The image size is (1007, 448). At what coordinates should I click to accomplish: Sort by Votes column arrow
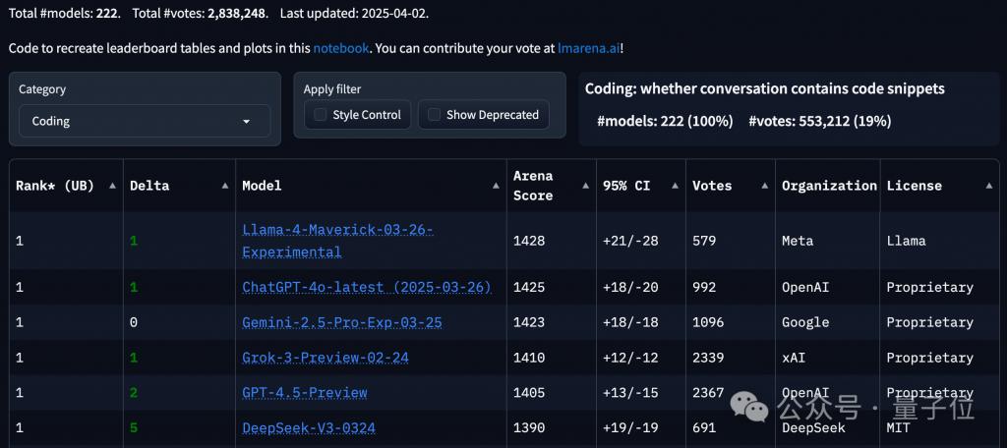click(x=765, y=186)
